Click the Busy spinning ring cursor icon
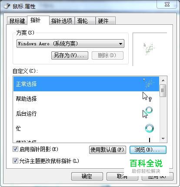This screenshot has width=180, height=187. 150,128
